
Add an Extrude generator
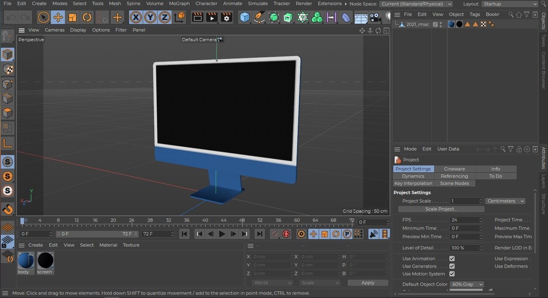[x=288, y=17]
